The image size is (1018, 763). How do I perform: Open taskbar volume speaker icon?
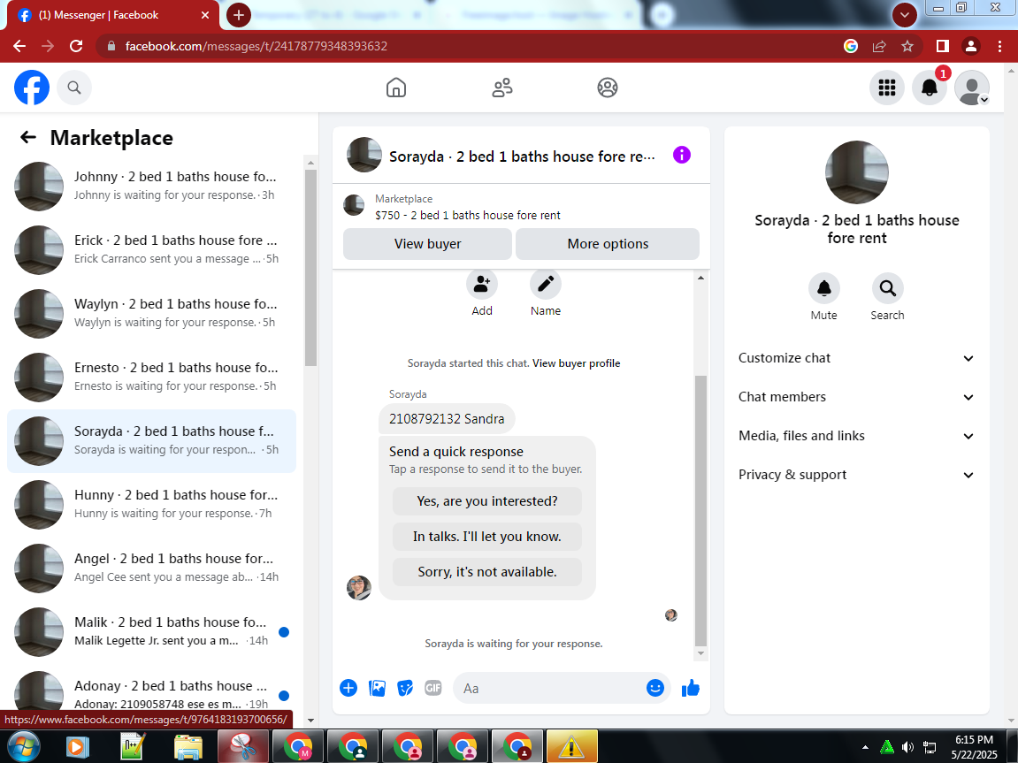[907, 747]
